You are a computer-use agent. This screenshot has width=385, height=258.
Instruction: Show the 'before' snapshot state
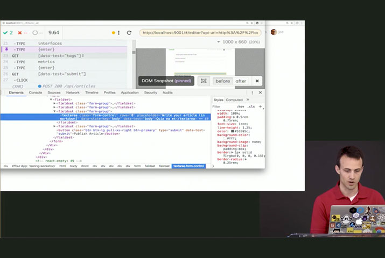tap(222, 81)
